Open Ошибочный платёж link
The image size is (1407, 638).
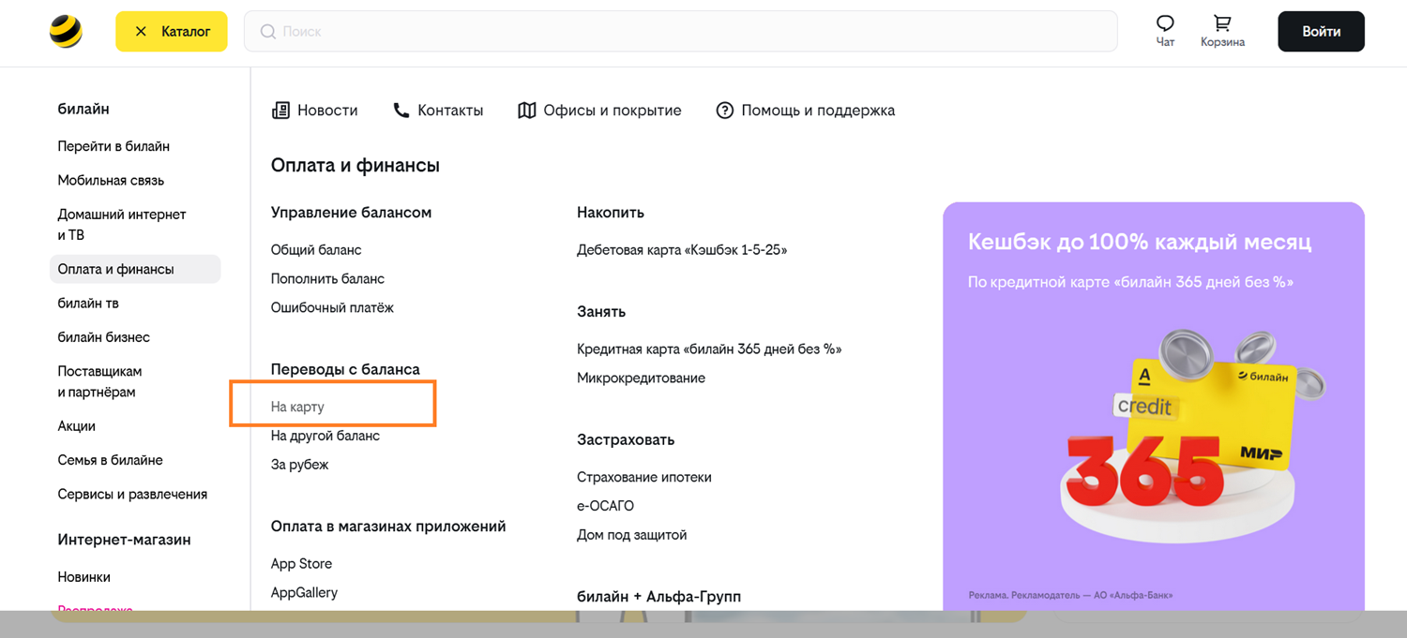pyautogui.click(x=332, y=308)
